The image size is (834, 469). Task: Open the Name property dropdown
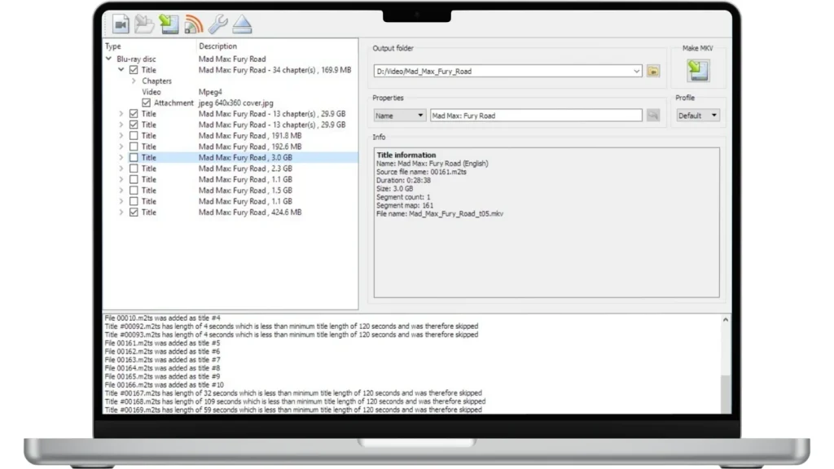tap(400, 116)
